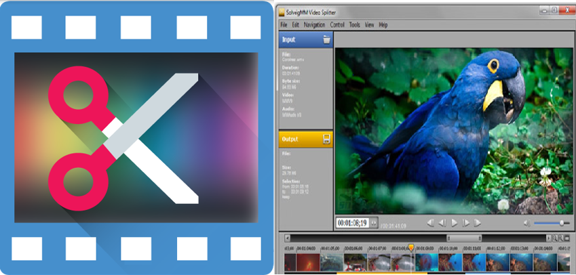576x275 pixels.
Task: Select the grey thumbnail at 00:01:05
Action: tap(332, 262)
